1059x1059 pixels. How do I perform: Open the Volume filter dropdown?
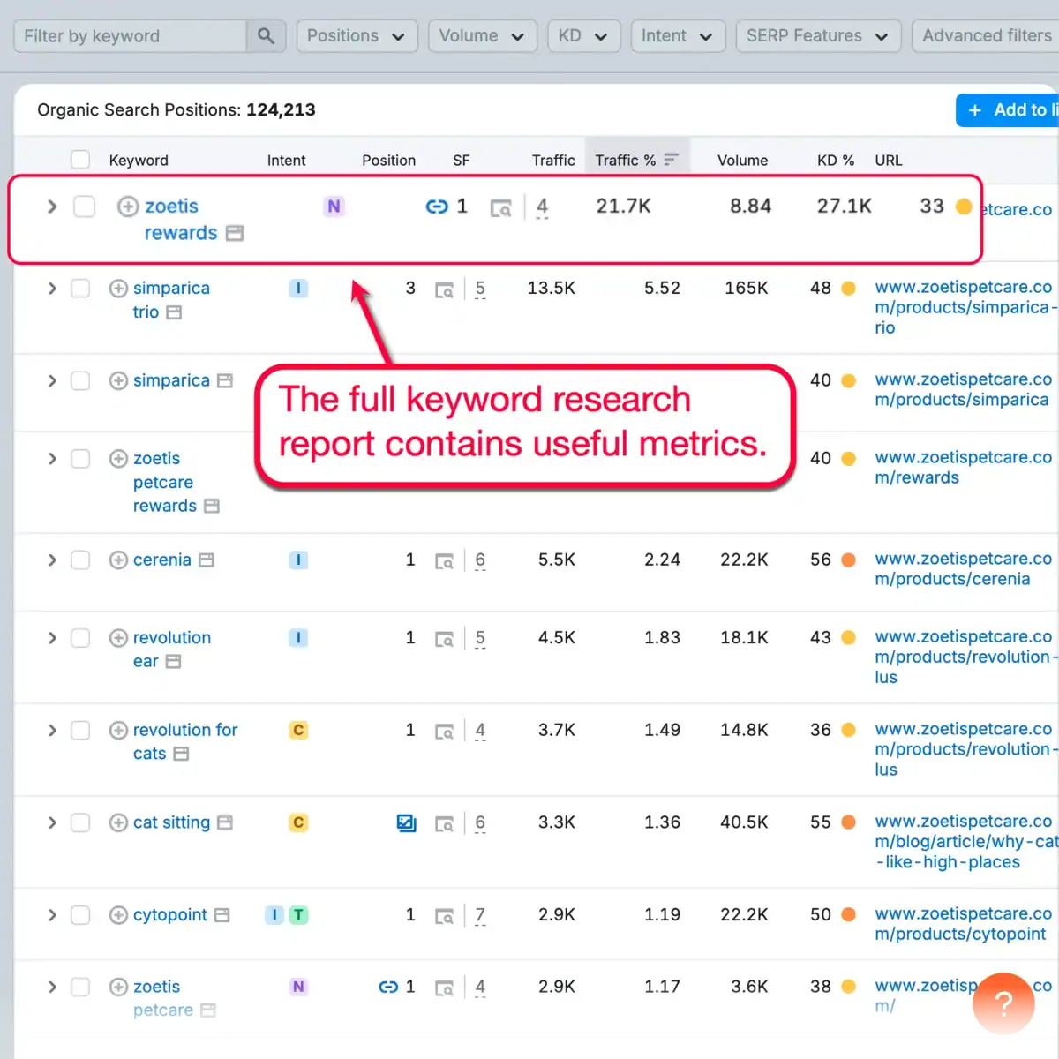coord(482,35)
